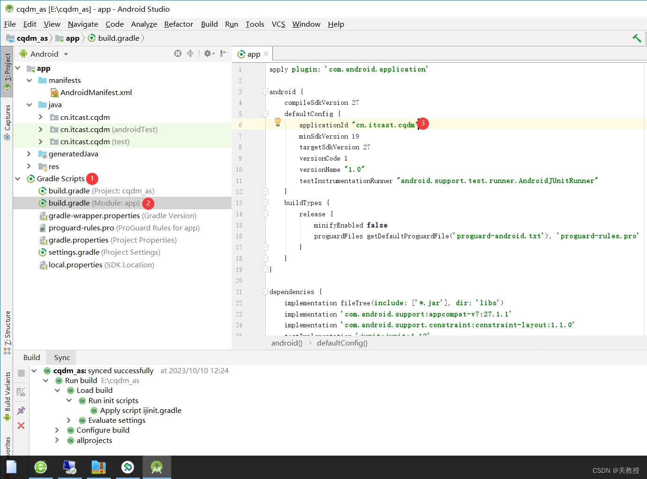Click the pin tab icon in Build panel
647x479 pixels.
coord(21,411)
